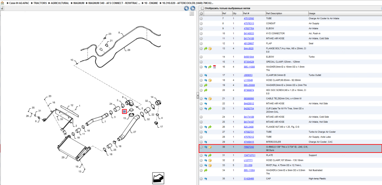382x185 pixels.
Task: Click green arrow icon on row 16
Action: pos(210,67)
